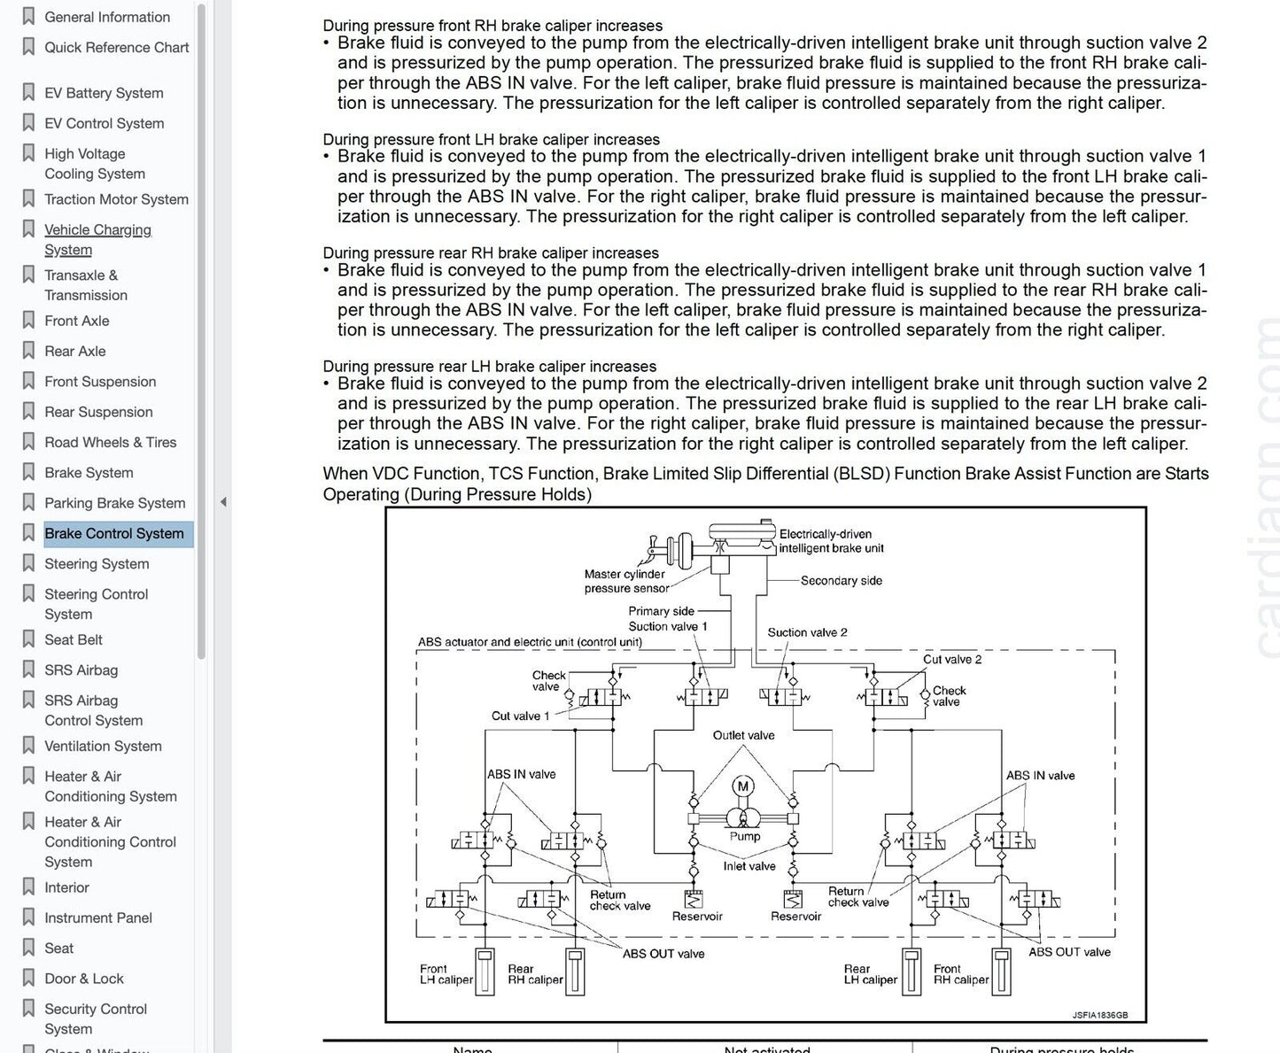Click bookmark icon beside Steering System
Viewport: 1280px width, 1053px height.
pos(28,562)
